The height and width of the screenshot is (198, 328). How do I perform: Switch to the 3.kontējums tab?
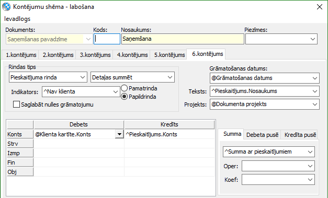coord(95,55)
